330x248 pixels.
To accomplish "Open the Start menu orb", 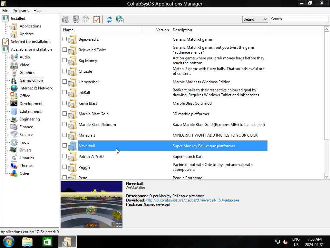I will (8, 242).
